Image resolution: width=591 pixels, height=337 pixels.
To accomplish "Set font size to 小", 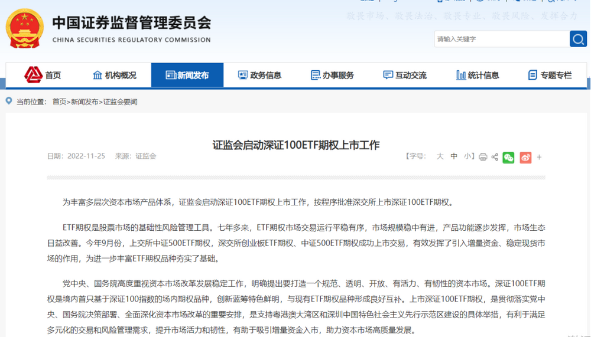I will (x=467, y=156).
